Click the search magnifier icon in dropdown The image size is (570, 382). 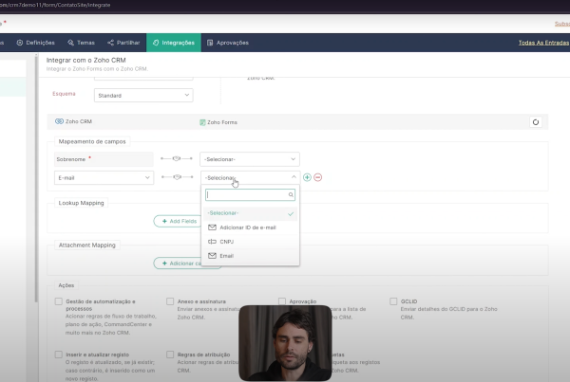click(x=292, y=194)
